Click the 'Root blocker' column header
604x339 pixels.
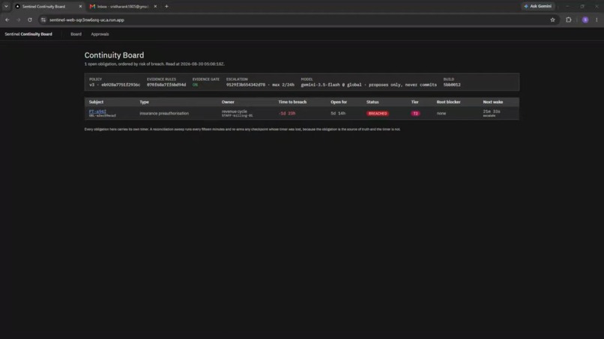coord(448,102)
